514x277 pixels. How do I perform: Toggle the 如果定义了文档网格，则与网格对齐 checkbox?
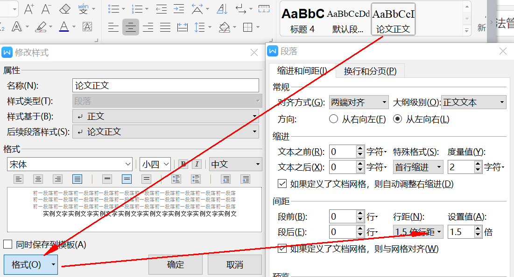coord(282,249)
